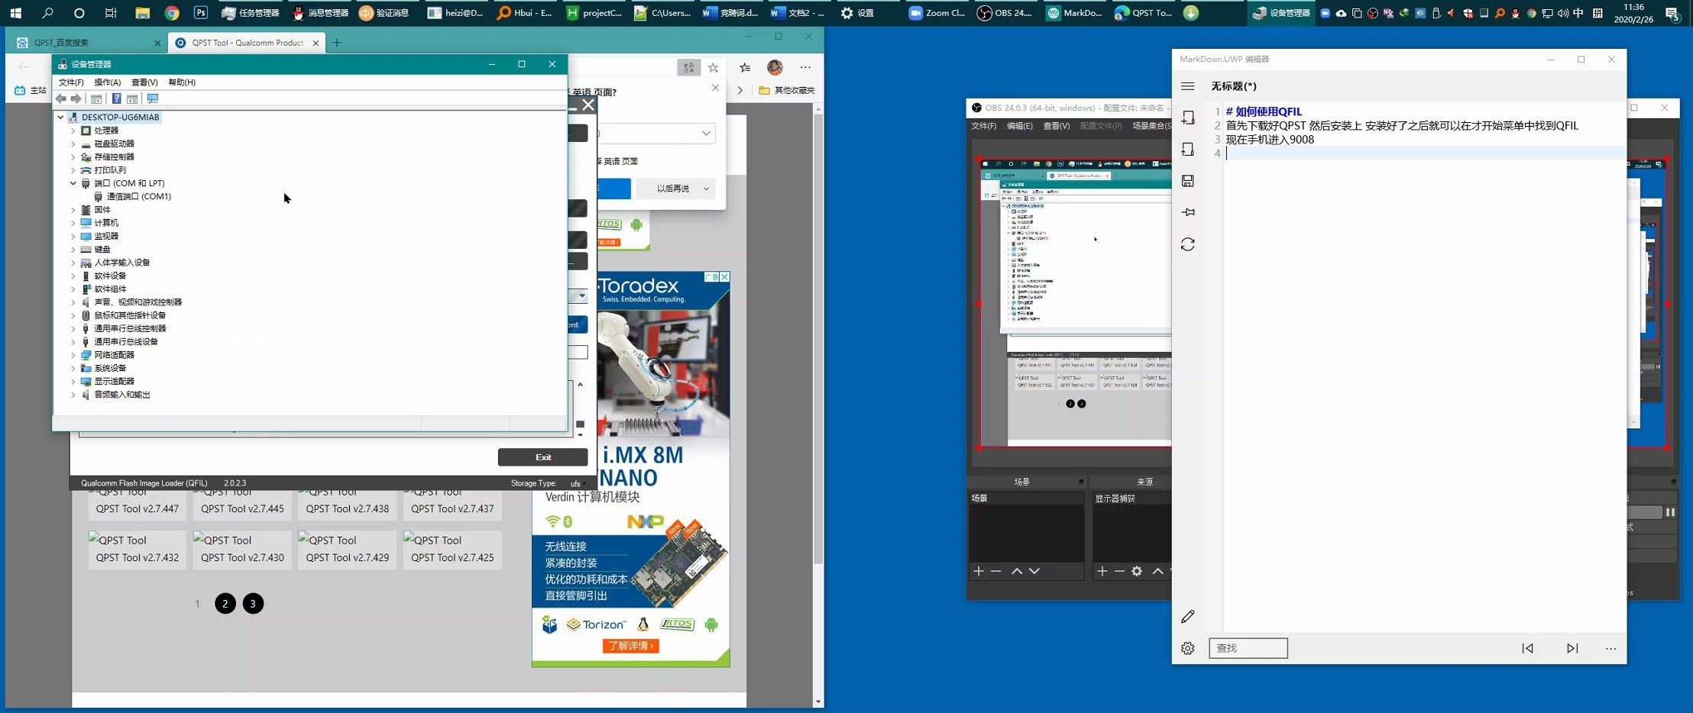Viewport: 1693px width, 713px height.
Task: Go to page 2 of QPST tool list
Action: 225,604
